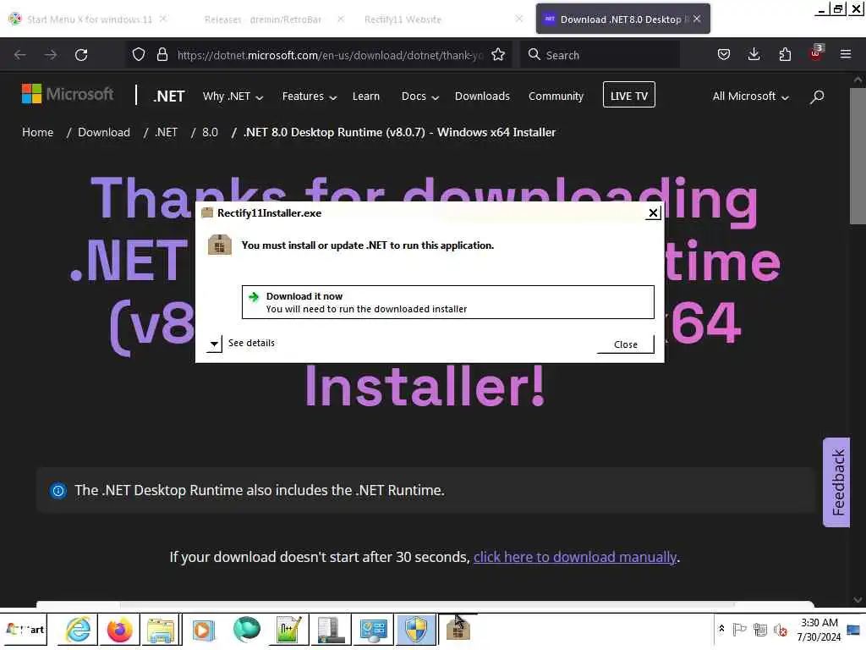Screen dimensions: 866x650
Task: Expand the Docs dropdown menu
Action: [x=419, y=96]
